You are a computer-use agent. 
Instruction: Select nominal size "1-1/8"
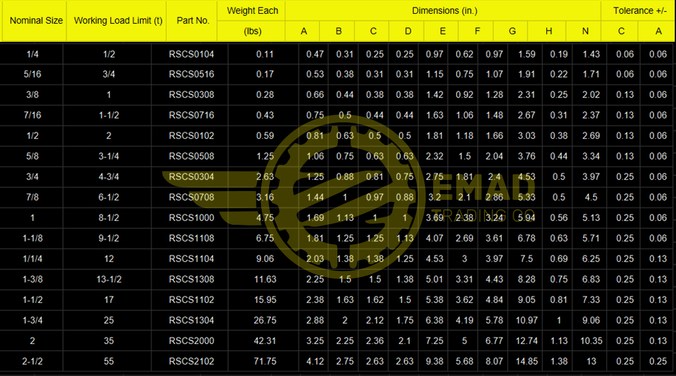click(x=33, y=239)
